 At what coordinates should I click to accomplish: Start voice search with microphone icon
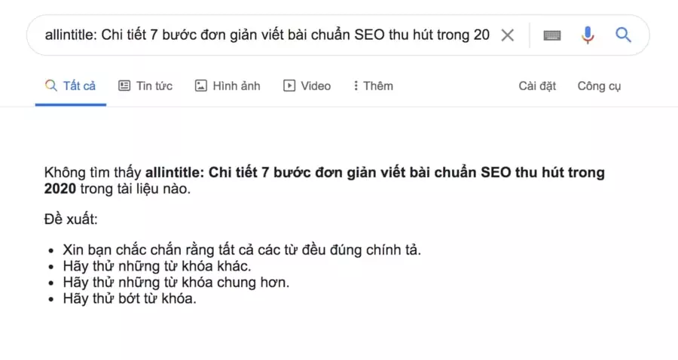click(x=588, y=35)
